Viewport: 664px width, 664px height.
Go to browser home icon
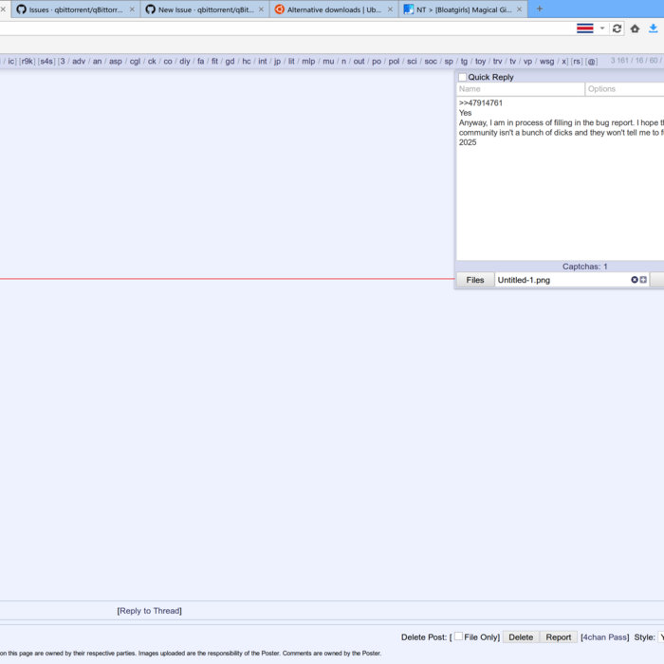(636, 28)
